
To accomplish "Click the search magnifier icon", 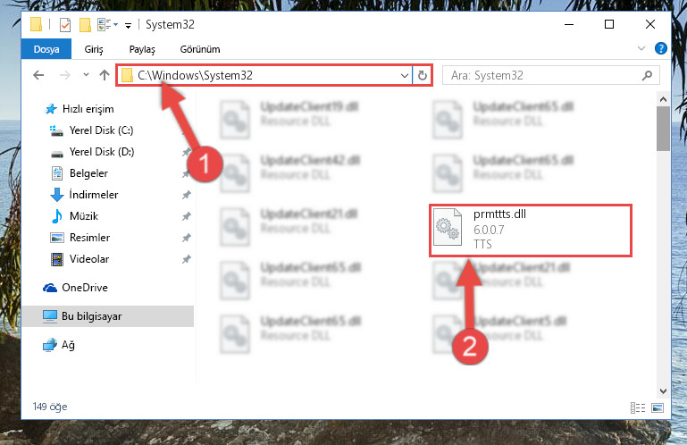I will coord(647,75).
